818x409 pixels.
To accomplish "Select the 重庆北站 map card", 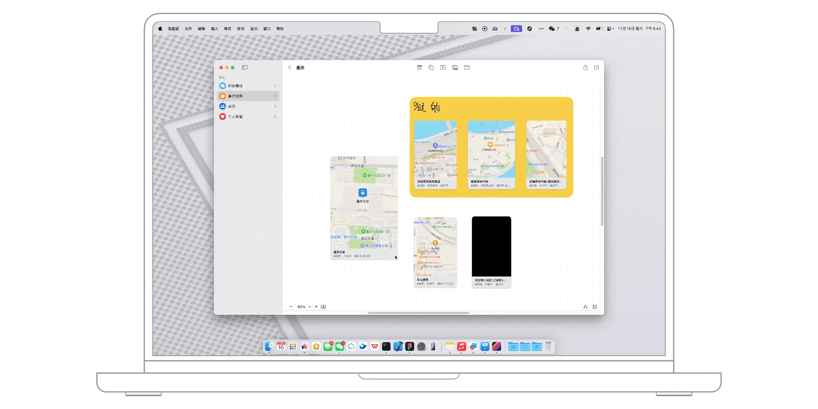I will tap(364, 207).
